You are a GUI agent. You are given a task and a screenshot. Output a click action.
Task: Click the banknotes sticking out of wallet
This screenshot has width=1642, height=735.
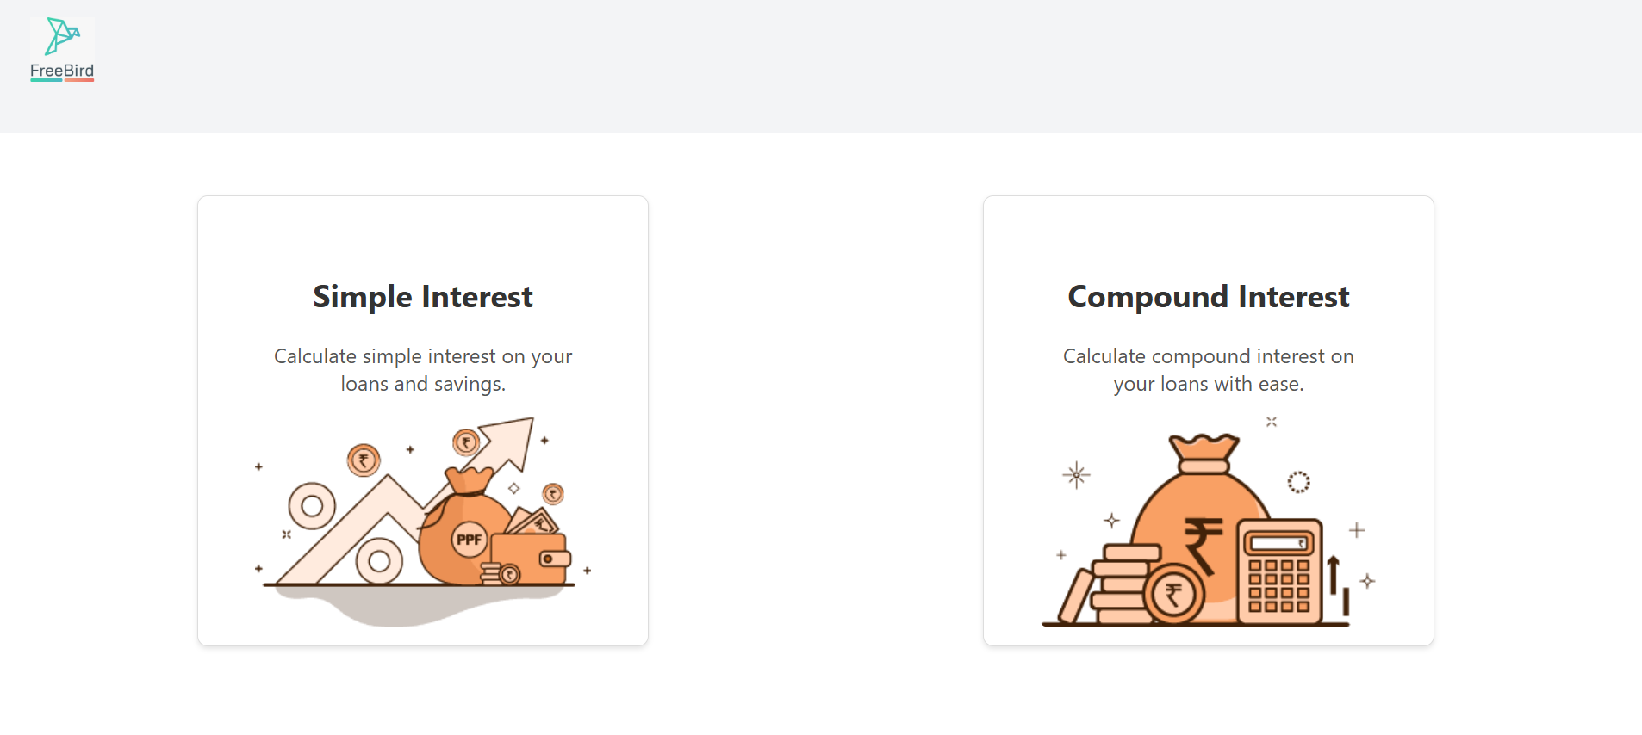click(x=534, y=522)
